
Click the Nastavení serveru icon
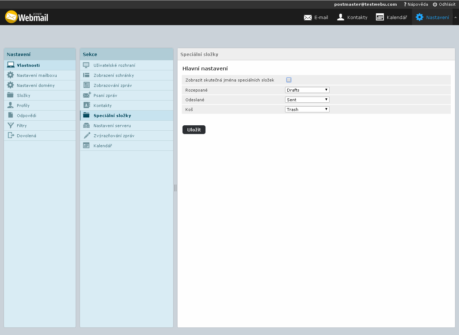(86, 126)
